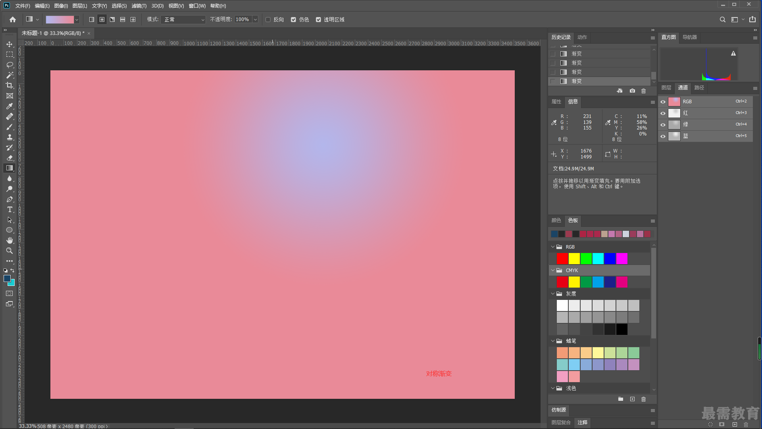
Task: Click the foreground color swatch
Action: (x=7, y=278)
